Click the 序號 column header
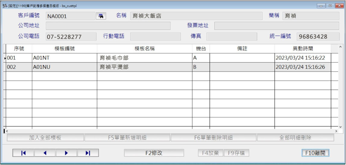Viewport: 346px width, 165px height. [19, 49]
